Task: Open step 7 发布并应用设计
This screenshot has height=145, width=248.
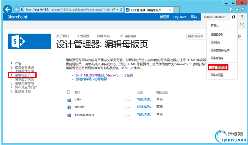Action: click(x=26, y=87)
